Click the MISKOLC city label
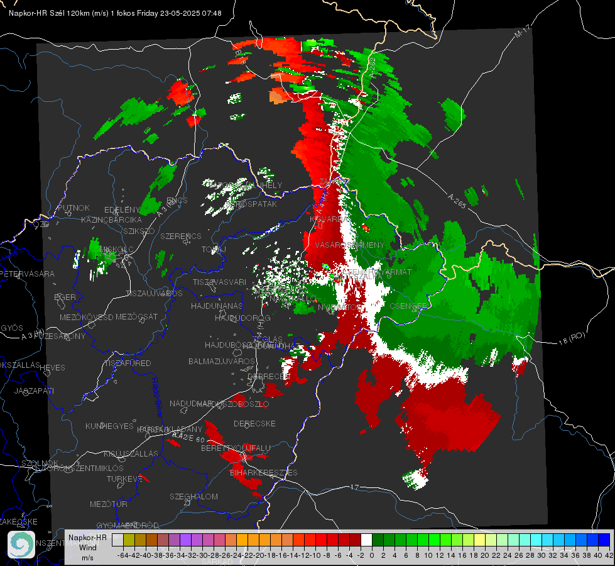The width and height of the screenshot is (615, 566). [x=117, y=250]
